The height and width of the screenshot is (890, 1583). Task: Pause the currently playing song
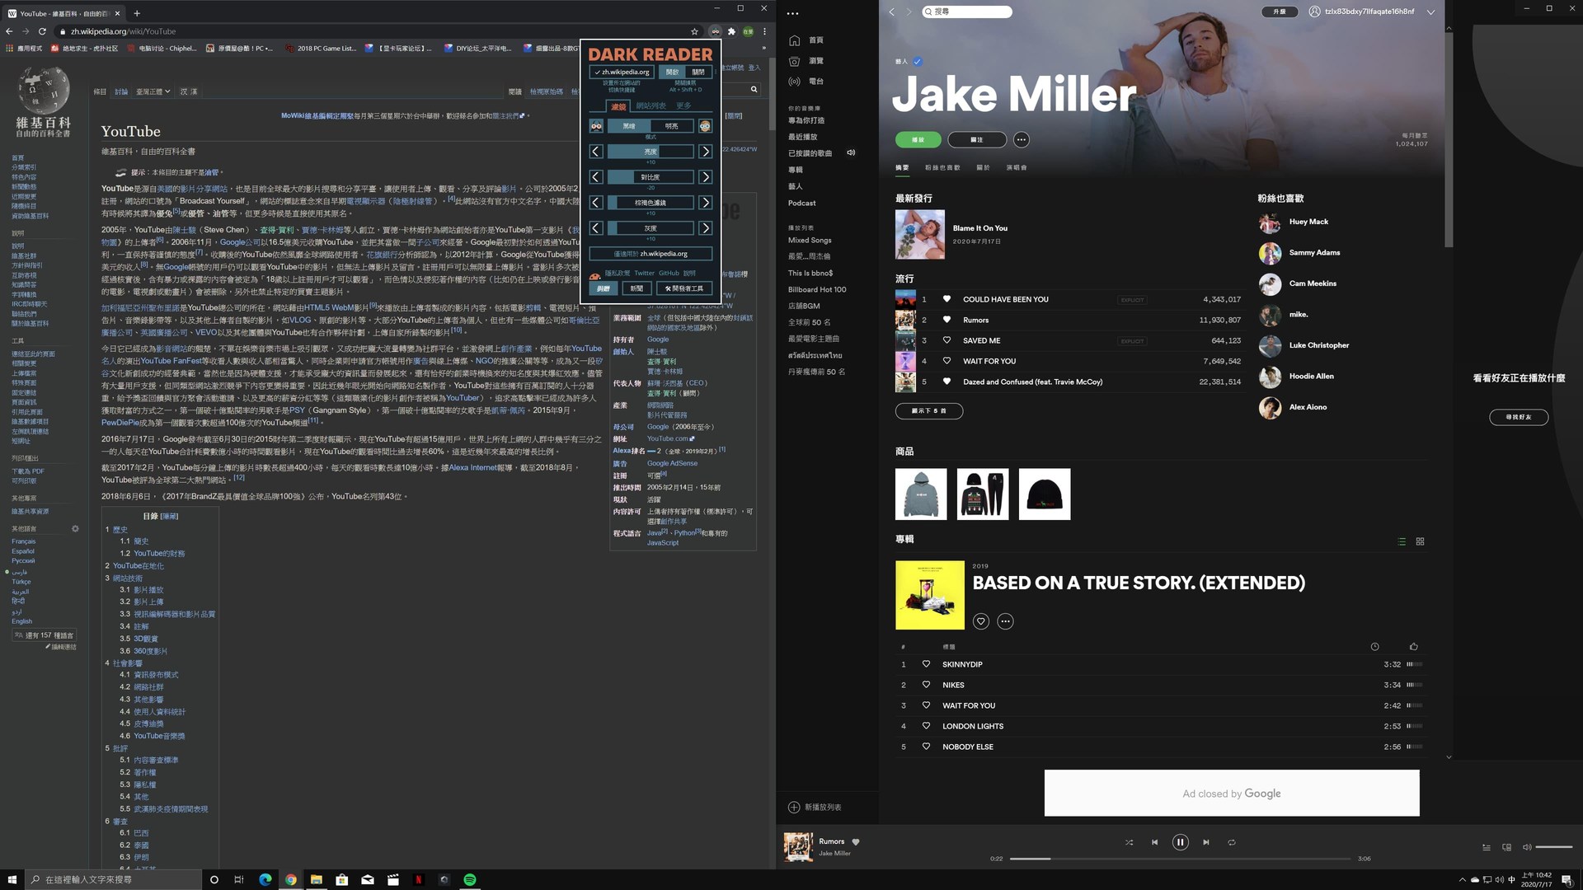click(x=1180, y=842)
